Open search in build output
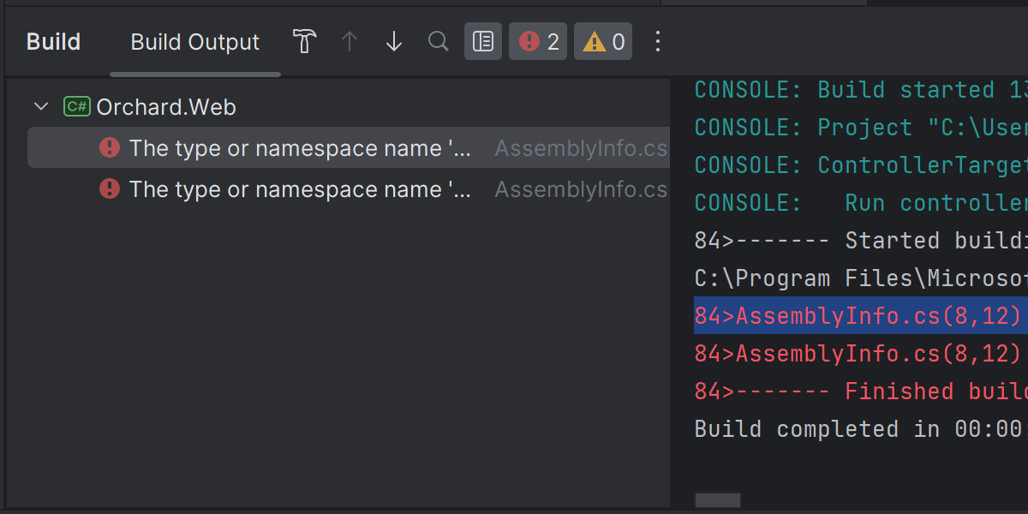 [439, 41]
